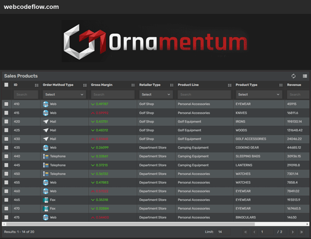Check the checkbox for row 415

click(6, 113)
